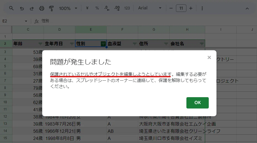Open the name box dropdown beside E2

(x=26, y=21)
